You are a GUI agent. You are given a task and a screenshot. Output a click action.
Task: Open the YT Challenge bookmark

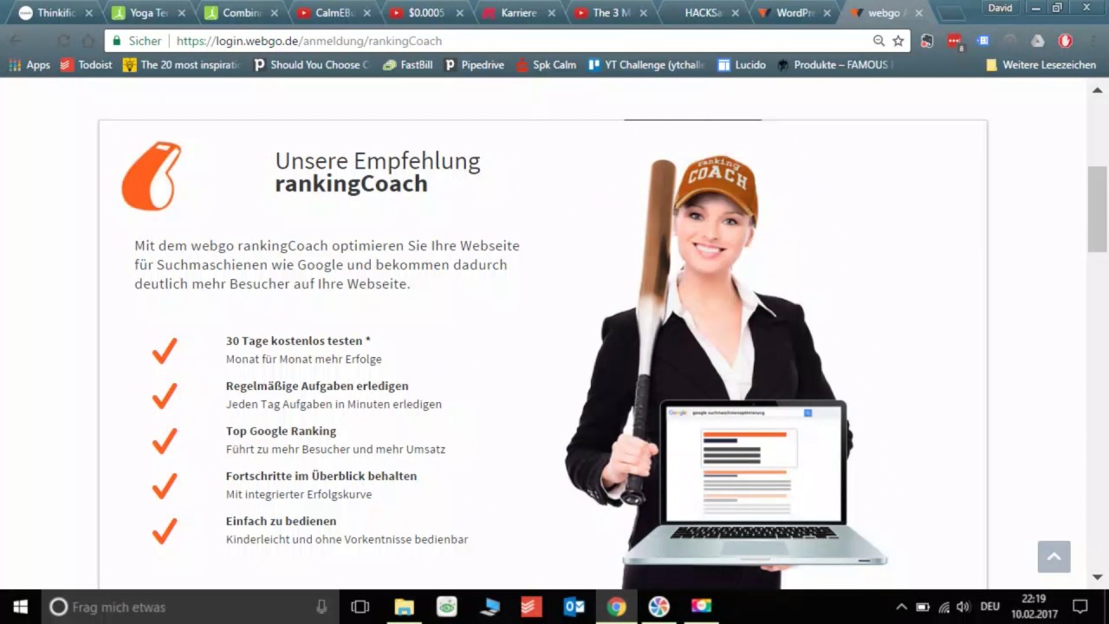click(x=647, y=65)
